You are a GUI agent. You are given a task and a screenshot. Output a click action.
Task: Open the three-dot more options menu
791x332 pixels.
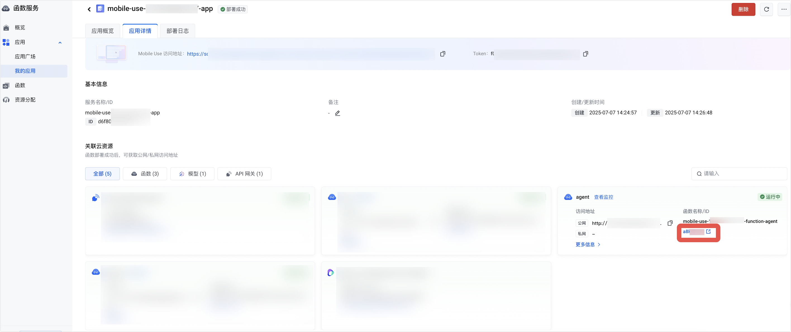pos(784,9)
